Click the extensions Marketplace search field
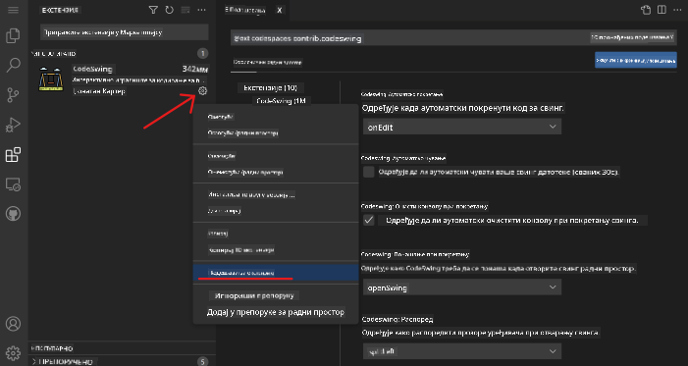 [125, 32]
